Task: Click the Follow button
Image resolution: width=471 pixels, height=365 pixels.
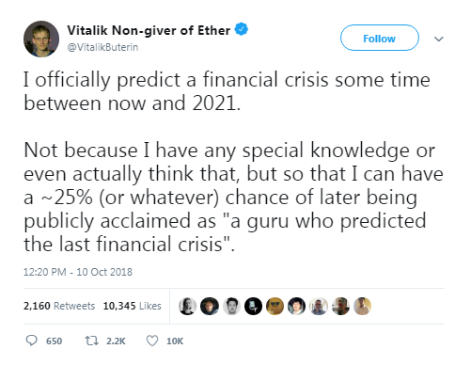Action: pyautogui.click(x=380, y=38)
